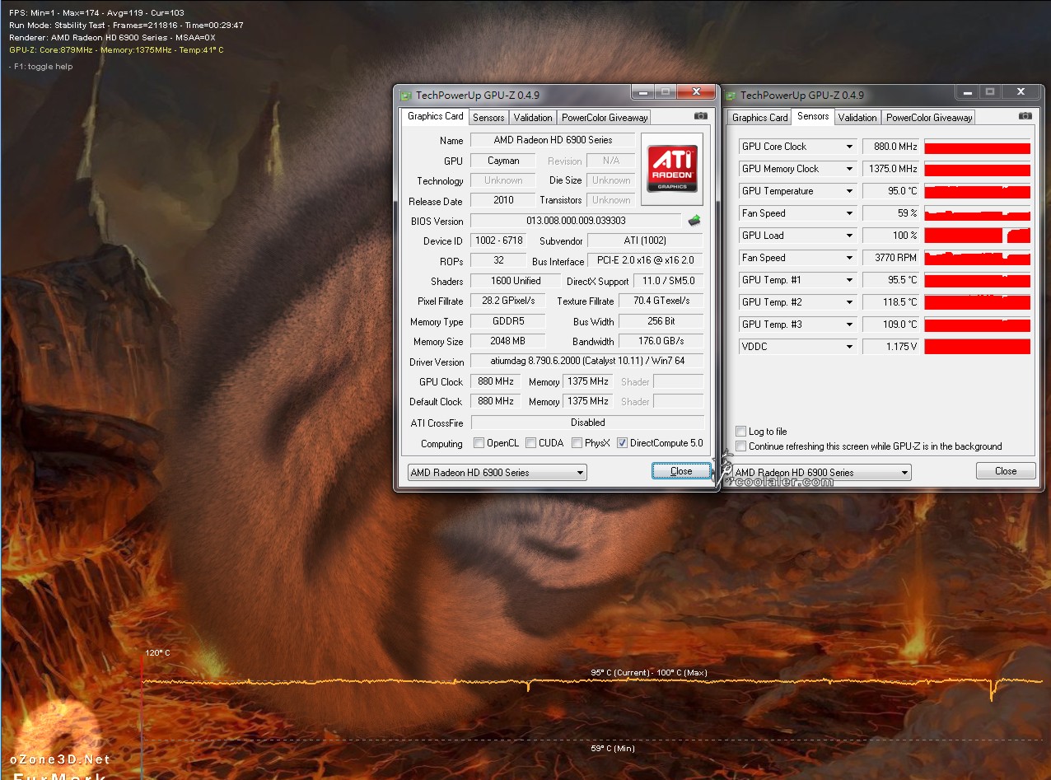Click the ATI Radeon Graphics logo
The height and width of the screenshot is (780, 1051).
pyautogui.click(x=674, y=169)
